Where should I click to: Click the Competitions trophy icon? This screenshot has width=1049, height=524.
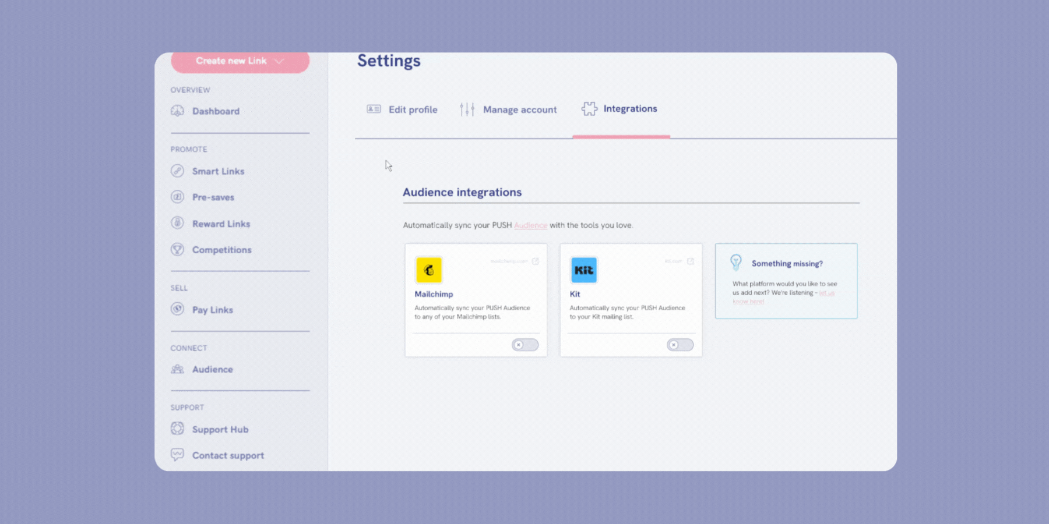[x=177, y=249]
